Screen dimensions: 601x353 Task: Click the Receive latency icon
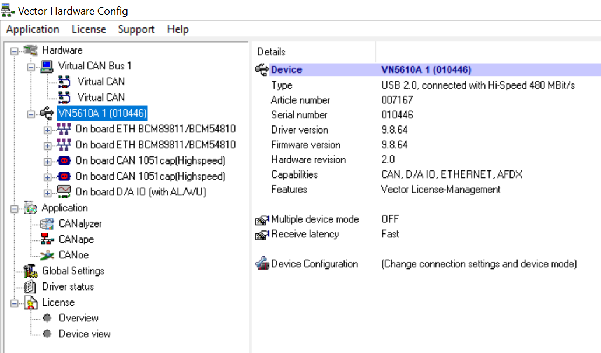pos(262,235)
